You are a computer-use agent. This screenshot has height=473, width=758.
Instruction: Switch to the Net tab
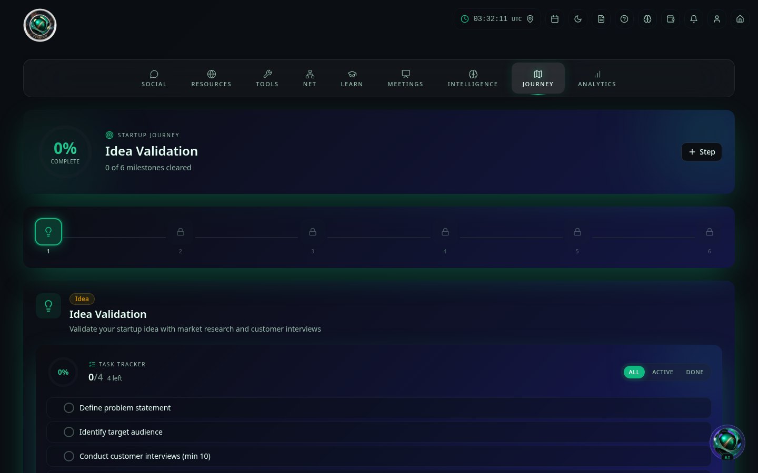coord(310,78)
